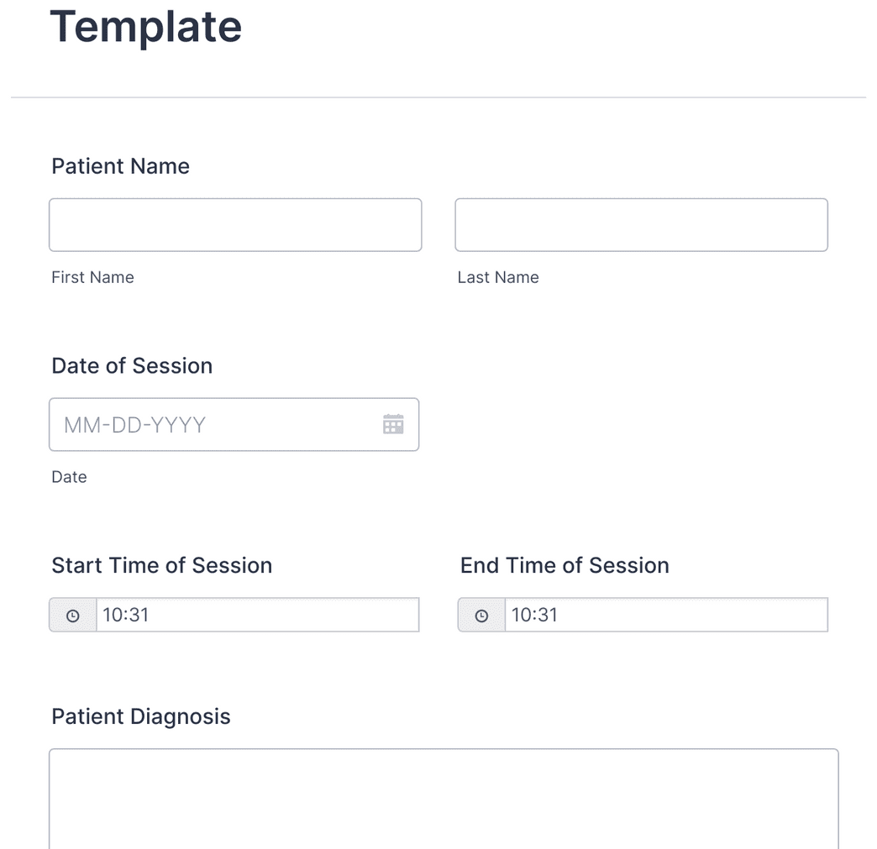The image size is (877, 849).
Task: Click the Date of Session label
Action: tap(132, 365)
